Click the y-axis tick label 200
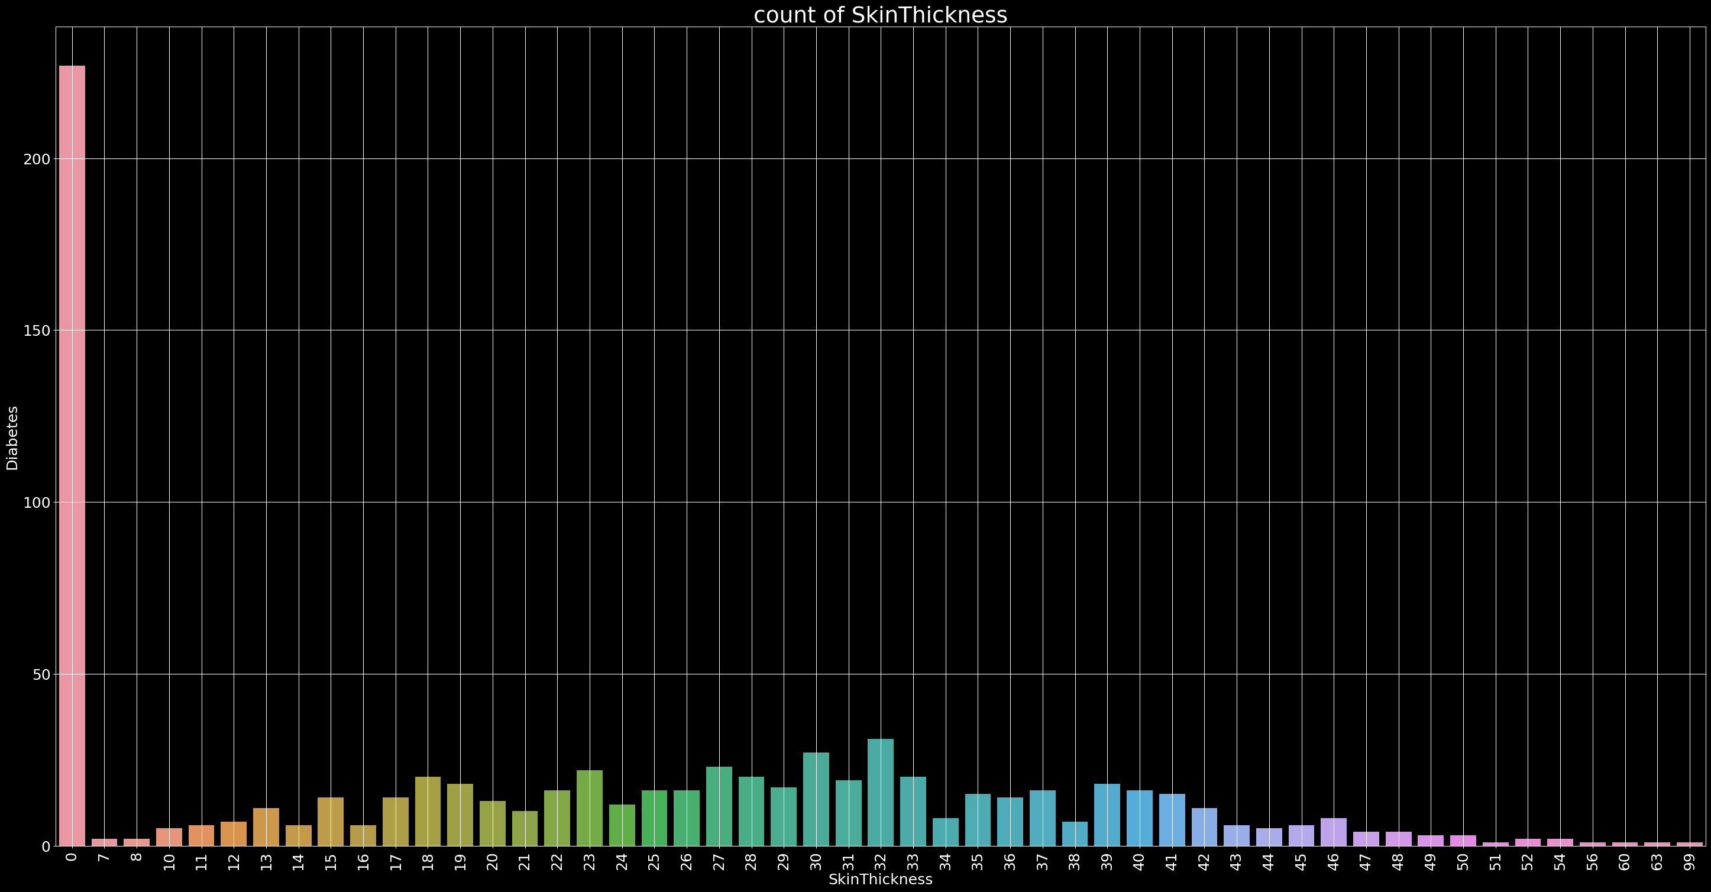 tap(37, 159)
